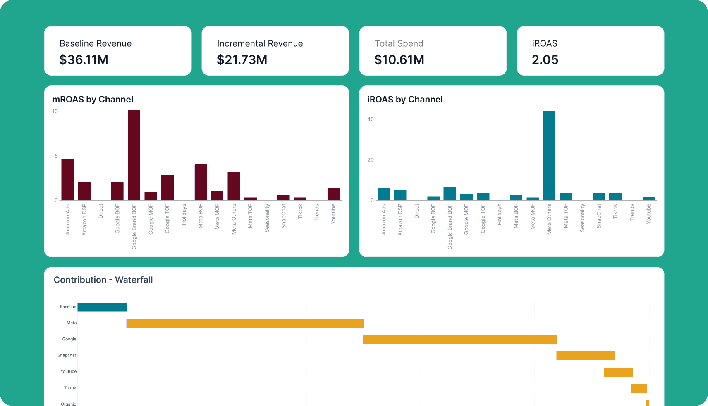Image resolution: width=708 pixels, height=406 pixels.
Task: Click the Google bar in the waterfall chart
Action: [x=460, y=340]
